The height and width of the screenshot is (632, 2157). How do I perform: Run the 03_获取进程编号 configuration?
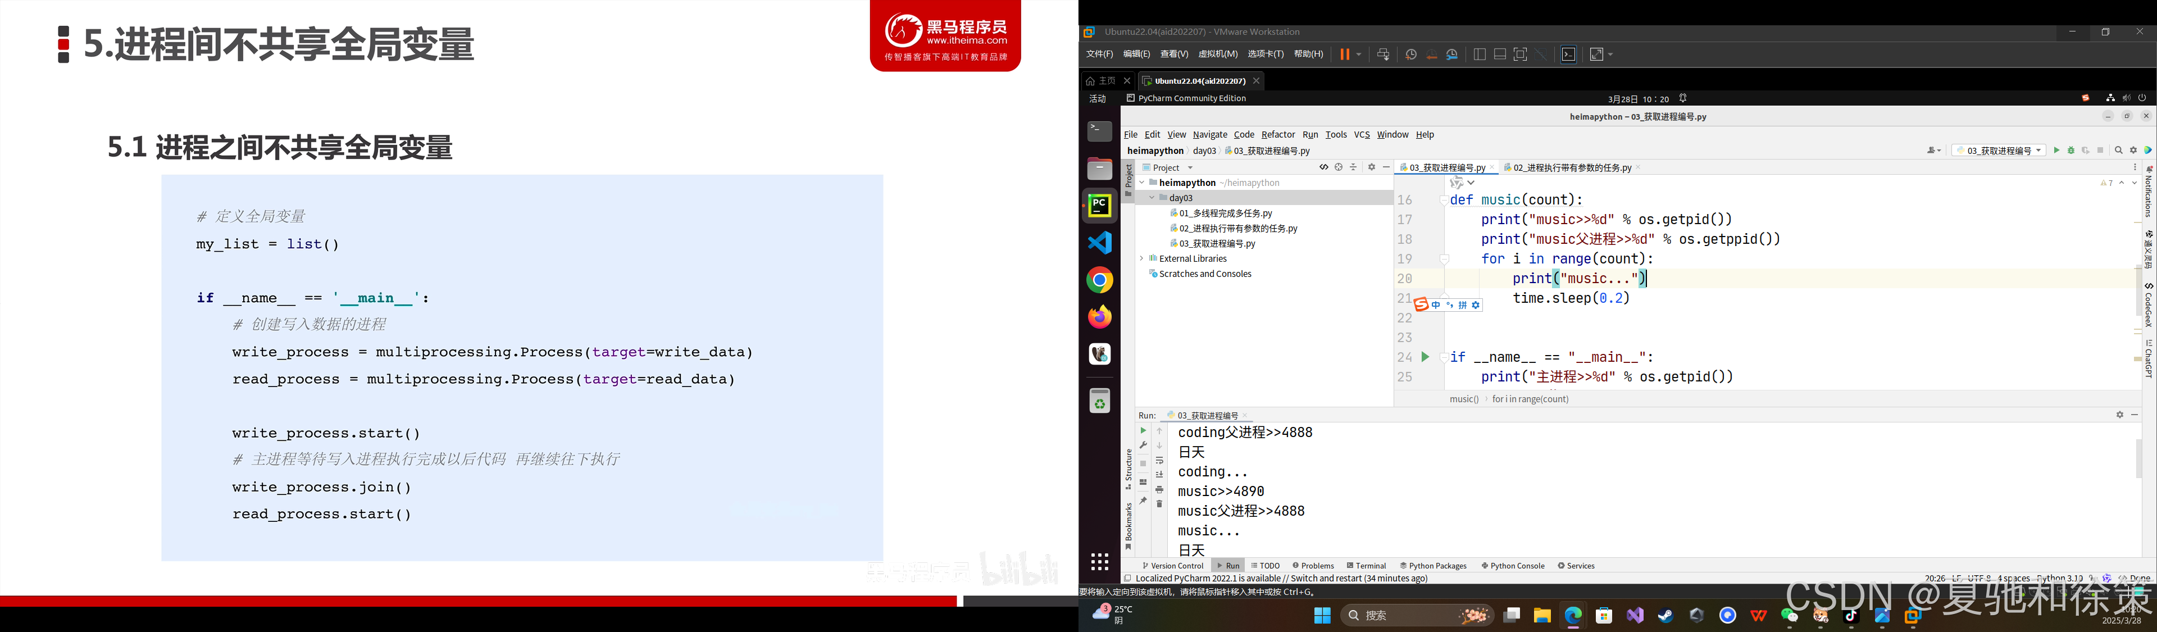2056,151
